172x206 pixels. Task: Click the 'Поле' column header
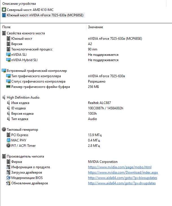tap(6, 27)
